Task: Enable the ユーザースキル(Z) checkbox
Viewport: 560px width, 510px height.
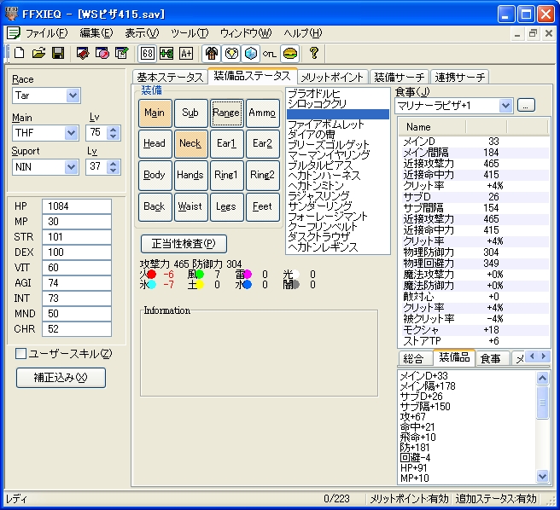Action: [x=20, y=354]
